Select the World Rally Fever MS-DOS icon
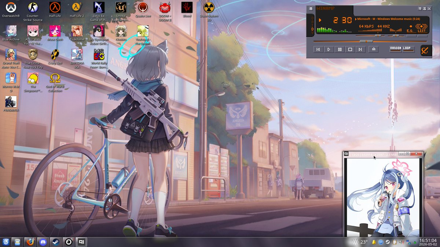 click(99, 59)
